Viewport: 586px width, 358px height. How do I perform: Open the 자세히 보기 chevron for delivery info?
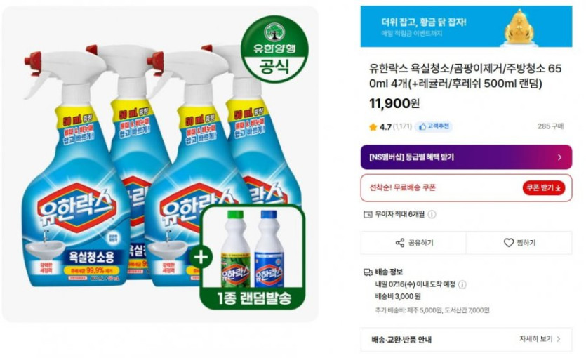tap(559, 339)
